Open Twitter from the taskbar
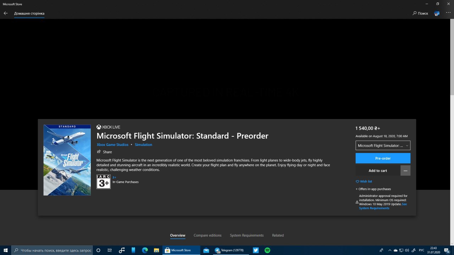454x255 pixels. click(256, 250)
